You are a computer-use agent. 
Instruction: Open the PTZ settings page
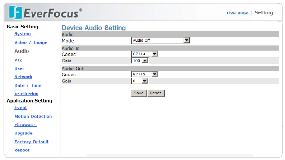(18, 60)
